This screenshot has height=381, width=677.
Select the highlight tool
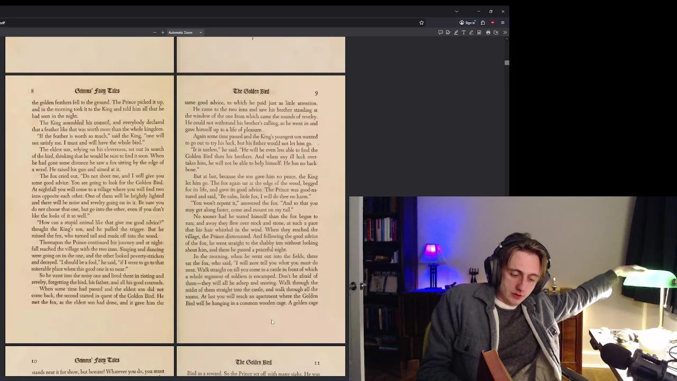[x=456, y=32]
